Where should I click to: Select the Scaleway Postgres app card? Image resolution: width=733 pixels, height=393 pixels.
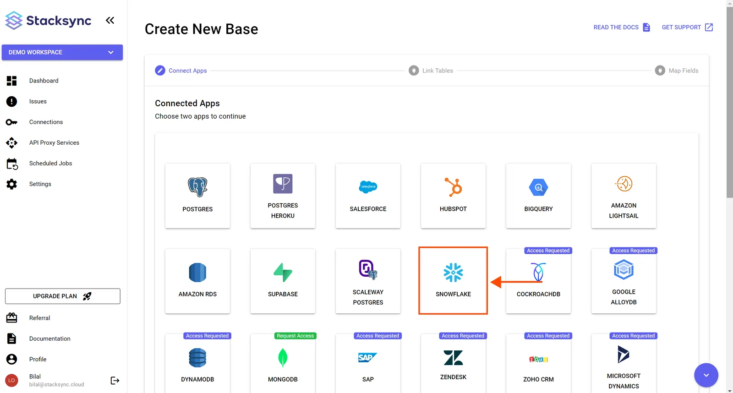coord(368,281)
